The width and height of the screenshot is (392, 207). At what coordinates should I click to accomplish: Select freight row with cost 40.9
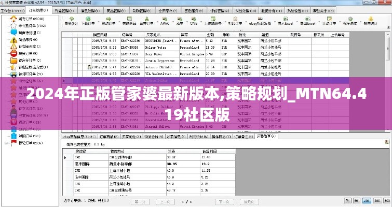[149, 171]
